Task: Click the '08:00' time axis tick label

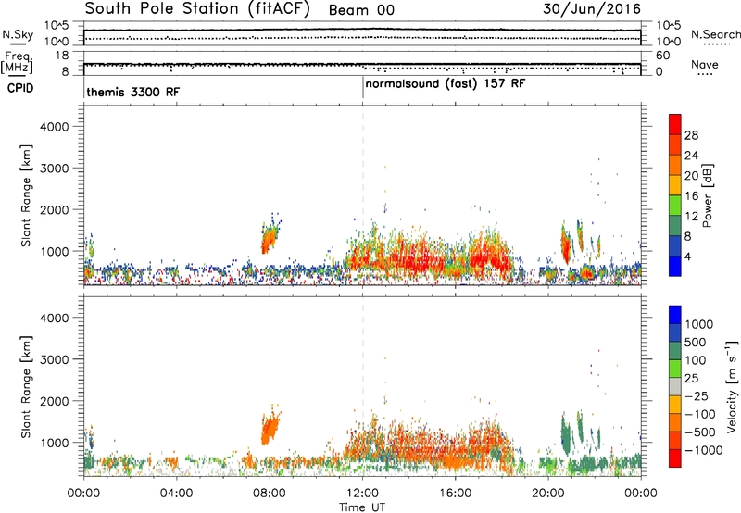Action: [270, 494]
